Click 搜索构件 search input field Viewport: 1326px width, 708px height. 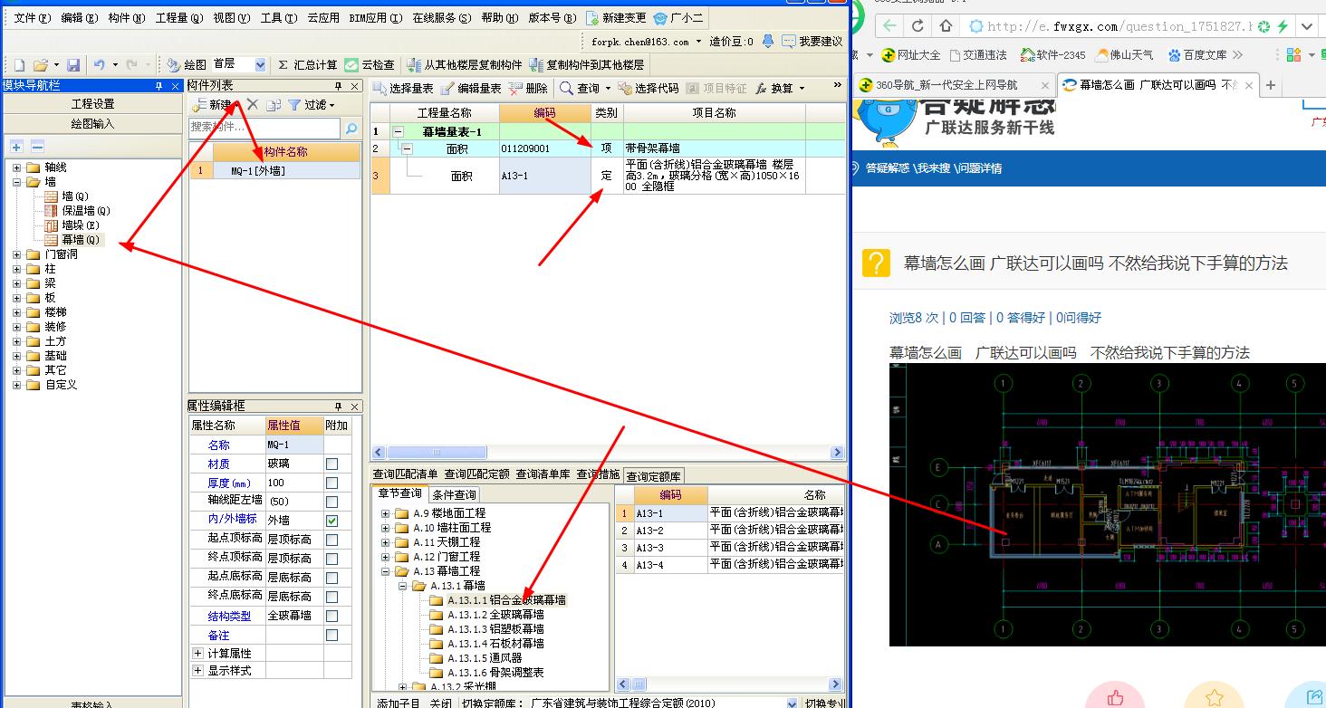tap(264, 128)
